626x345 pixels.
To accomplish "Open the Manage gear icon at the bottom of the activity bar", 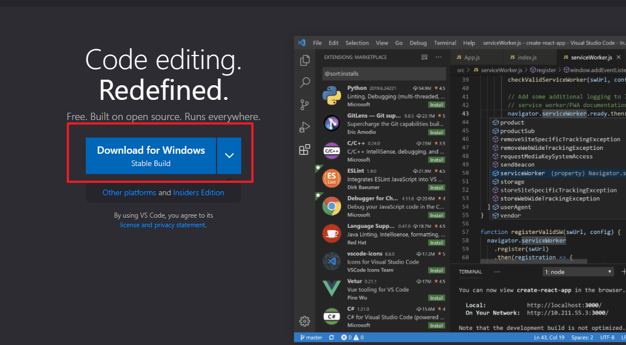I will [x=305, y=321].
